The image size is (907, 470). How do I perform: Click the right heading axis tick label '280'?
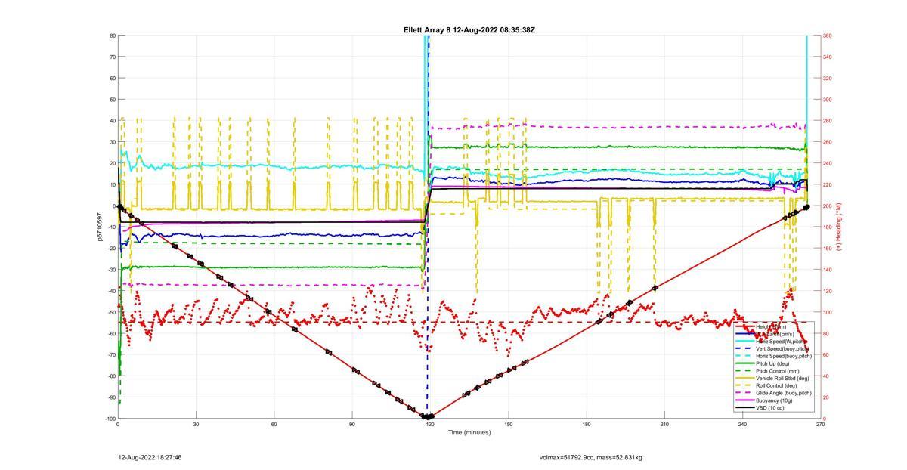point(827,121)
